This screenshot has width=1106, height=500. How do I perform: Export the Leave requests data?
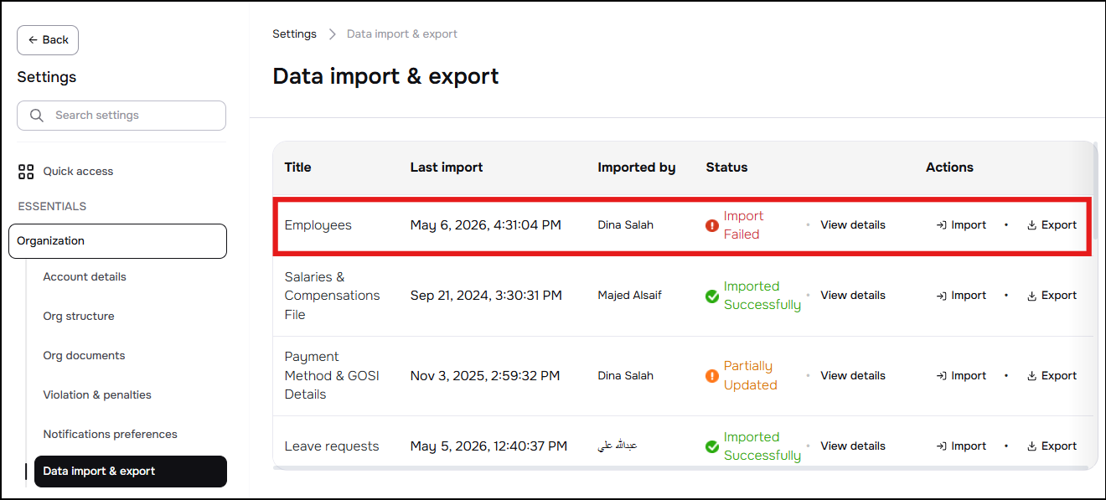coord(1052,446)
